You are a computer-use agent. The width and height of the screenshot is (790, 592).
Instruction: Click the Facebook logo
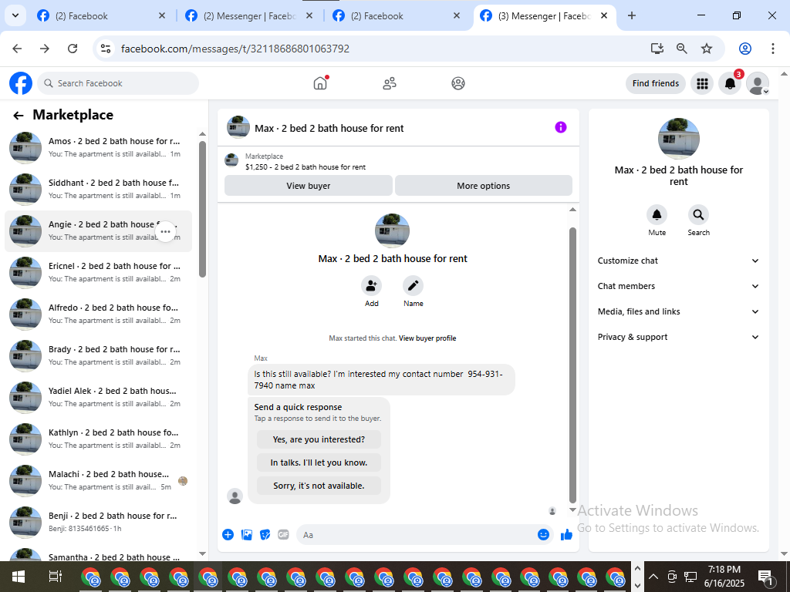click(x=21, y=83)
